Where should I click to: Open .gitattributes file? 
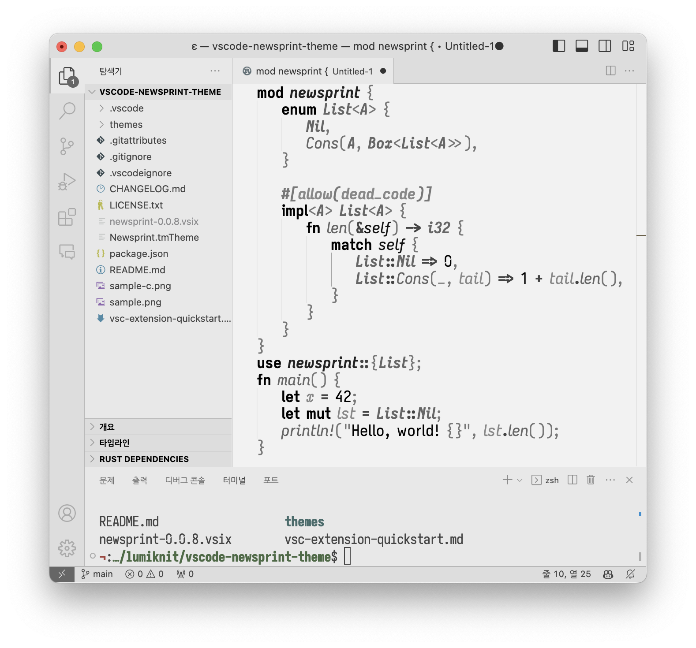[x=158, y=140]
